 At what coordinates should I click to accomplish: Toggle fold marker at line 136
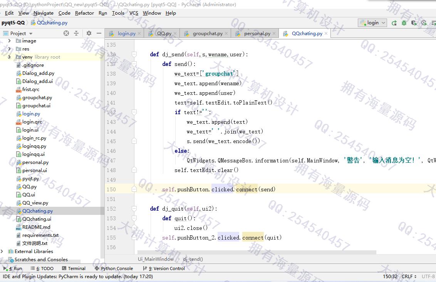pyautogui.click(x=134, y=54)
